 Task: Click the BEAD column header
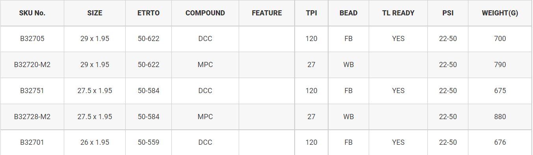tap(349, 13)
